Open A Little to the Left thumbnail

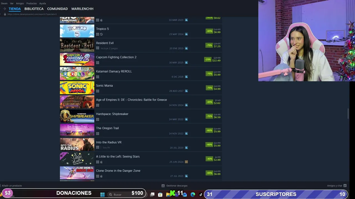pyautogui.click(x=77, y=159)
